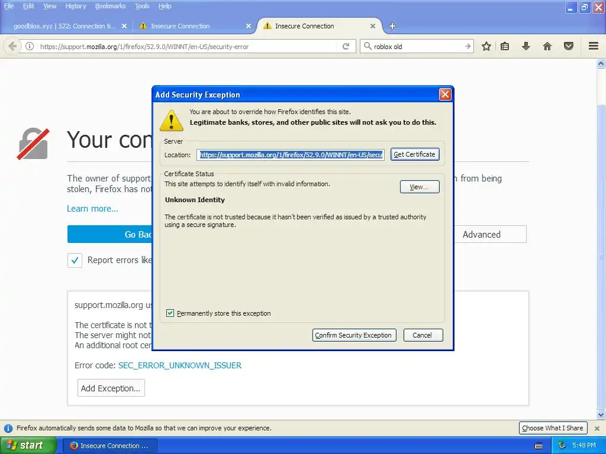Open the History menu

pos(75,6)
